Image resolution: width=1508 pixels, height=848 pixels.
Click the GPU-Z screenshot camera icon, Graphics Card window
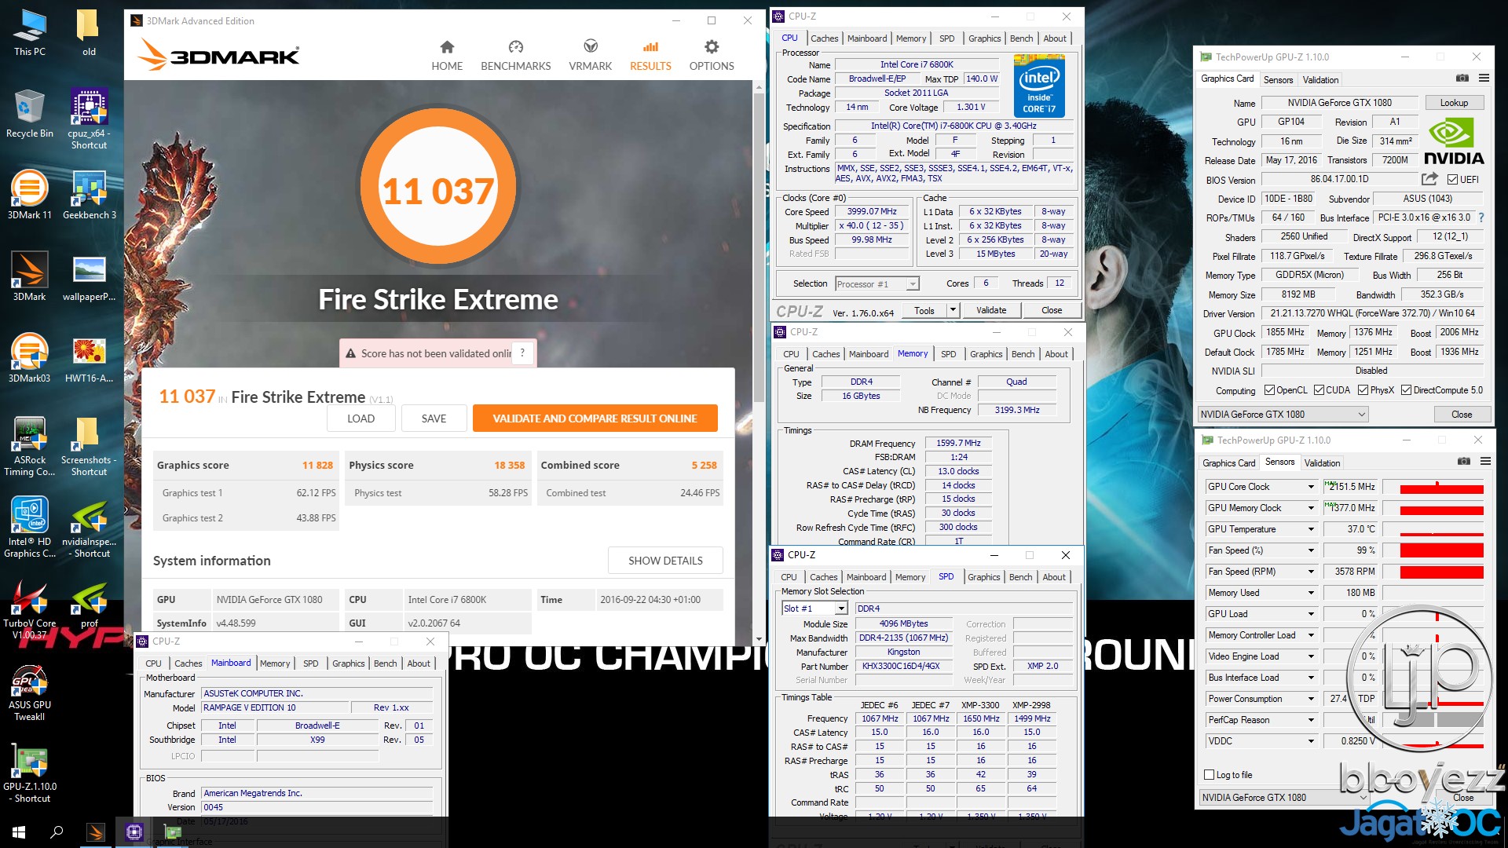click(x=1462, y=79)
